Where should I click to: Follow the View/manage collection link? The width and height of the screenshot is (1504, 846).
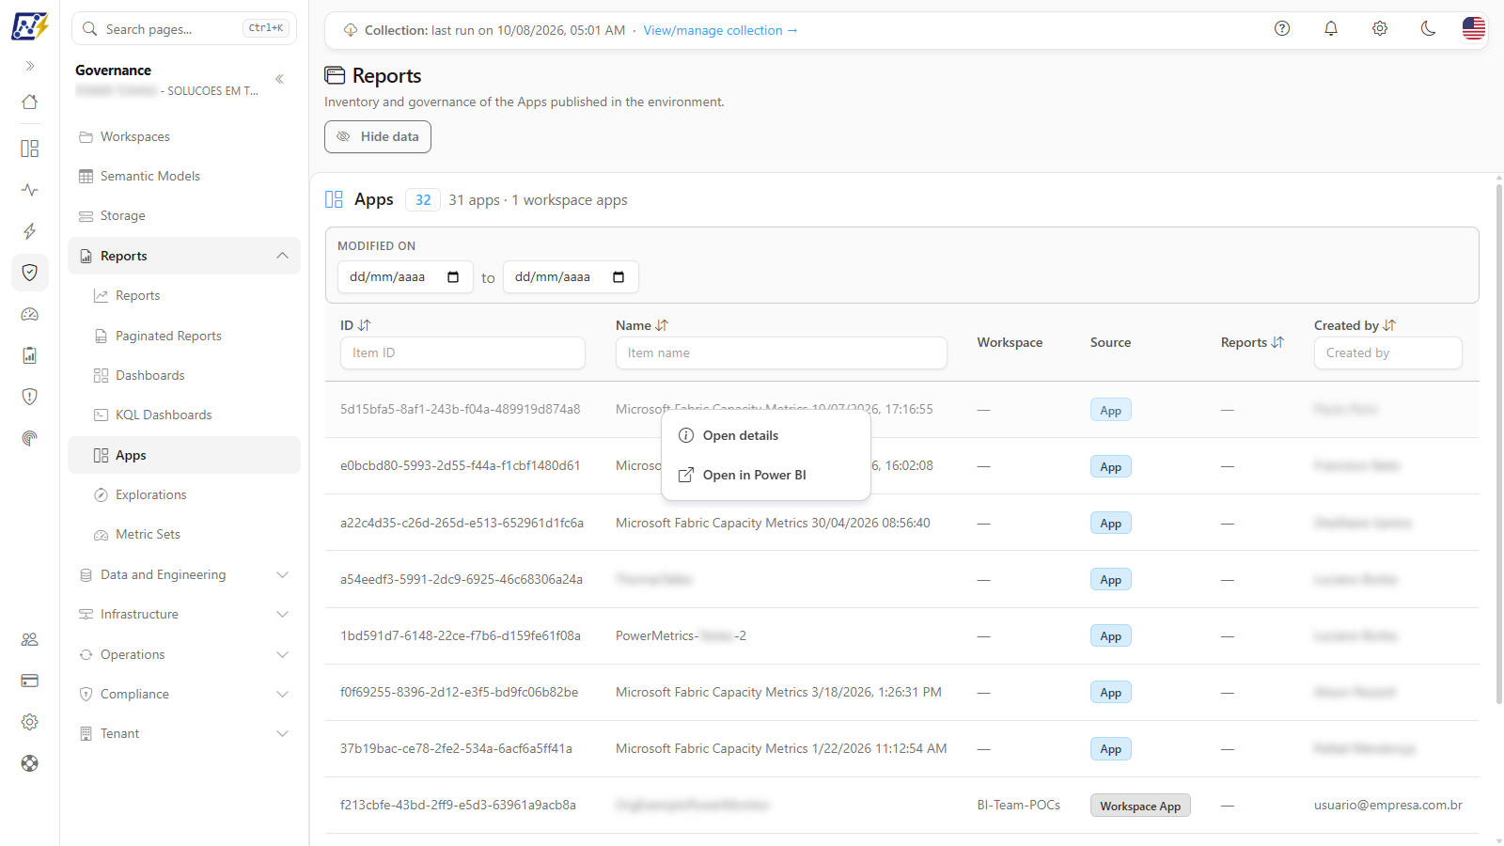[x=720, y=30]
